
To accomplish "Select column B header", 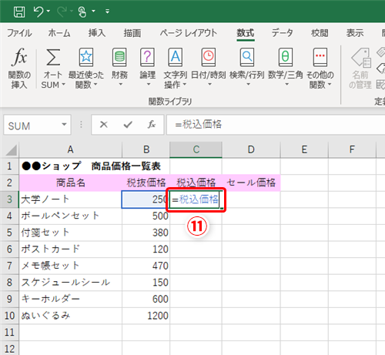I will (x=146, y=150).
